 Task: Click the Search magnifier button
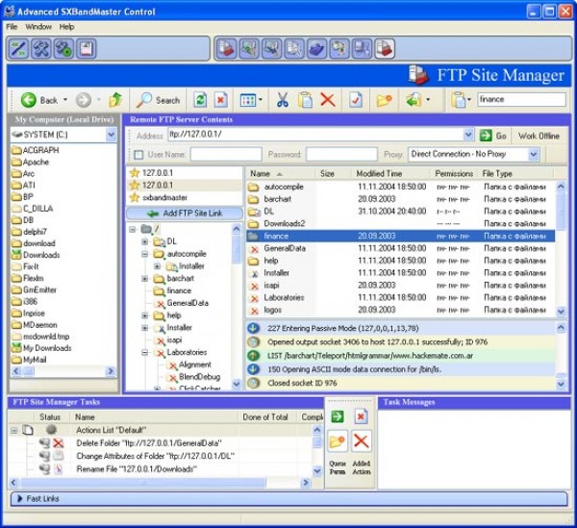point(158,99)
